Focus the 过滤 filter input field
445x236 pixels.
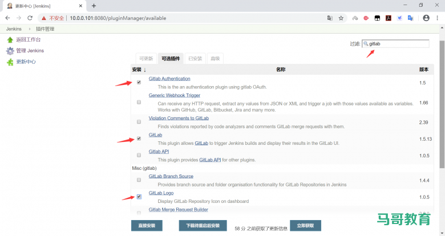(395, 44)
